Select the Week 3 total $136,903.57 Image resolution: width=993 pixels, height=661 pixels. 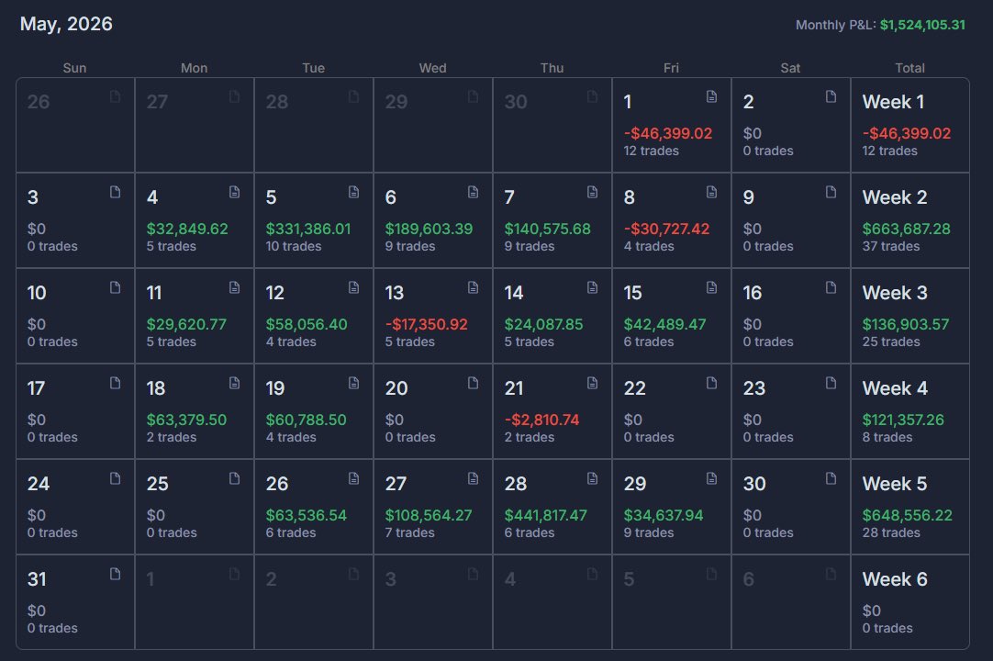coord(906,324)
